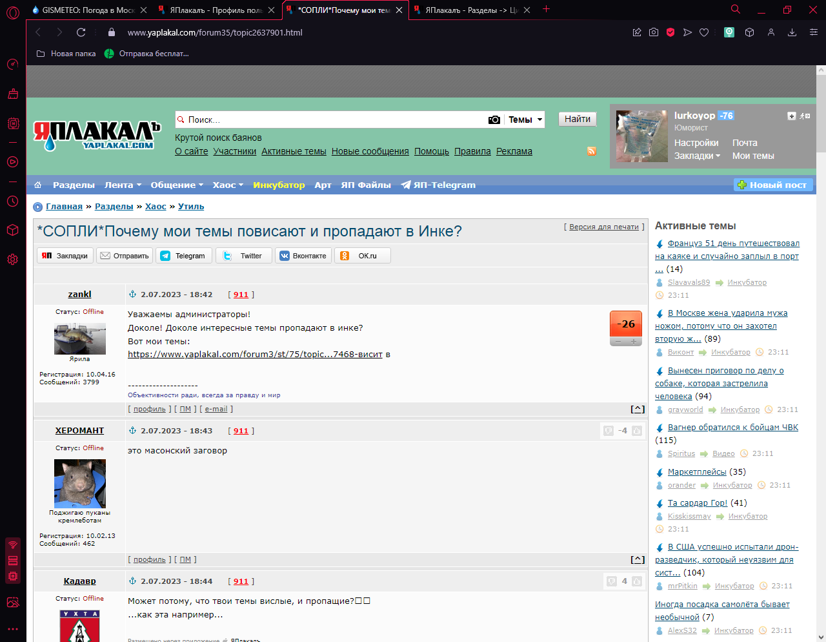Click the site lock icon in address bar
The image size is (826, 642).
(x=112, y=32)
